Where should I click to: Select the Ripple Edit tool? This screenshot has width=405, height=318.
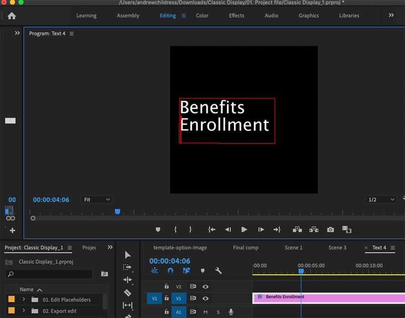127,280
